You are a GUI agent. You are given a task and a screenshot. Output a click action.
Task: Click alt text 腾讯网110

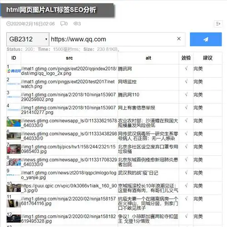pos(128,95)
